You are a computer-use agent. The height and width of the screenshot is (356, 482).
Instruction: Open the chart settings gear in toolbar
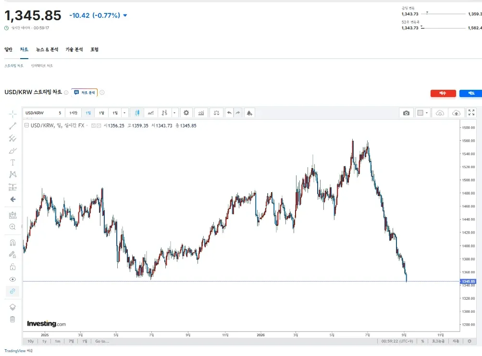[186, 113]
